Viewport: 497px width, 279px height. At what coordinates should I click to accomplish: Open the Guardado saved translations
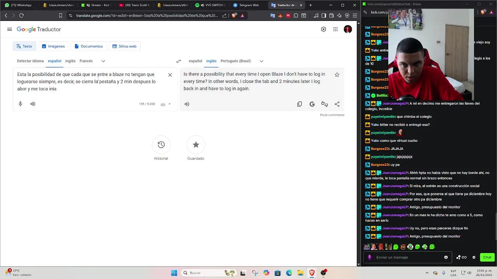(x=196, y=145)
